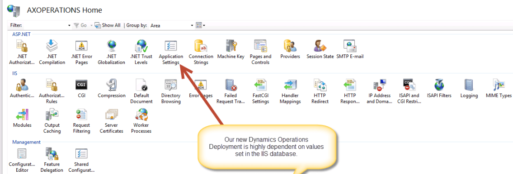The height and width of the screenshot is (174, 513).
Task: Open .NET Trust Levels feature
Action: 141,52
